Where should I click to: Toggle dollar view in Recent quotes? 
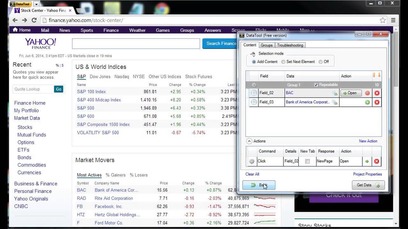[x=62, y=65]
